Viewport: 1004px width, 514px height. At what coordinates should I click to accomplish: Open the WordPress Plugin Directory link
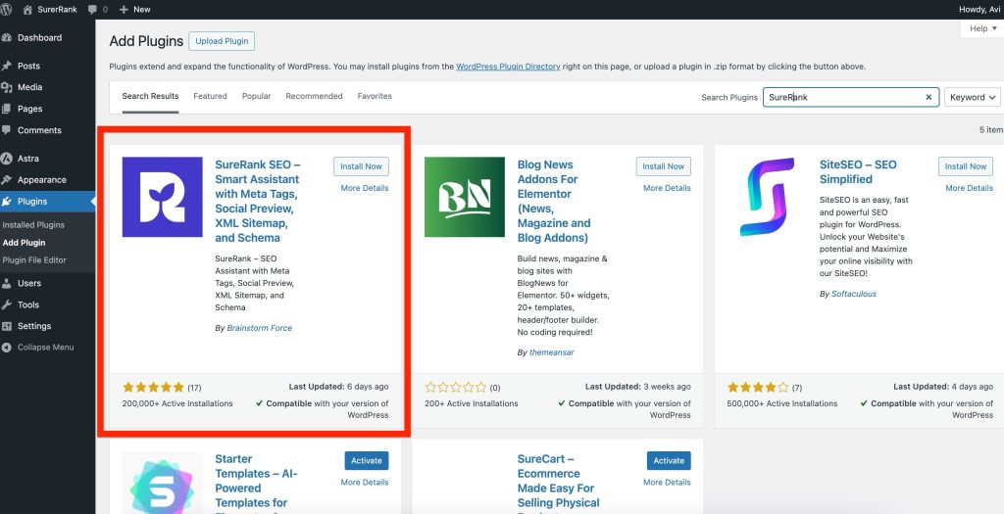pos(508,67)
